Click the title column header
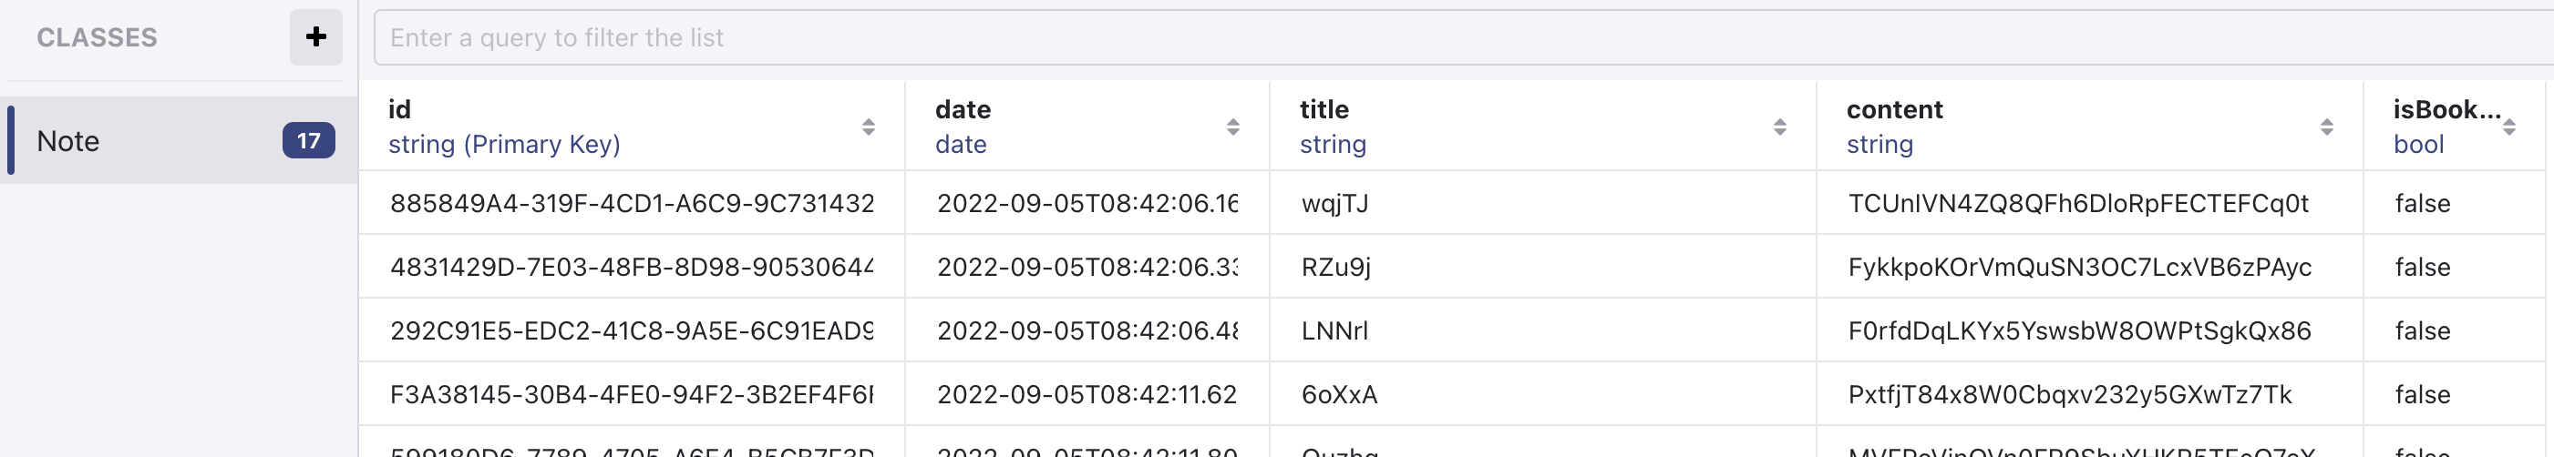The height and width of the screenshot is (457, 2554). [x=1543, y=126]
